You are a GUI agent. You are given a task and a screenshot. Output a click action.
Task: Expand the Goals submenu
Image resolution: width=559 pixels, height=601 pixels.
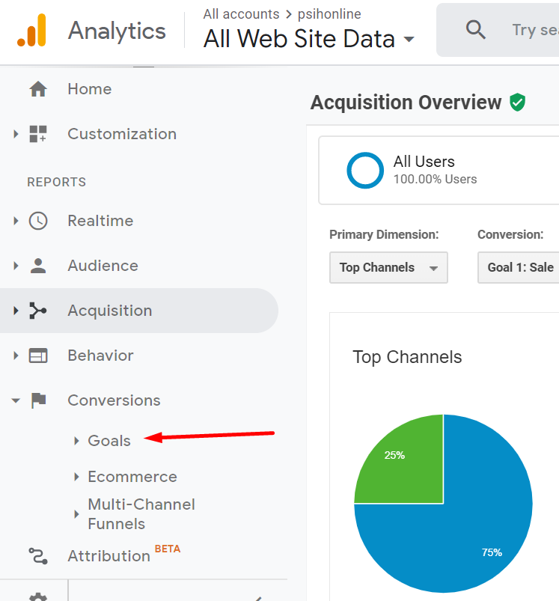click(x=109, y=441)
